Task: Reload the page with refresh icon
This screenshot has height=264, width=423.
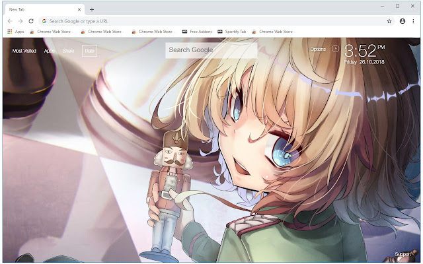Action: pyautogui.click(x=31, y=21)
